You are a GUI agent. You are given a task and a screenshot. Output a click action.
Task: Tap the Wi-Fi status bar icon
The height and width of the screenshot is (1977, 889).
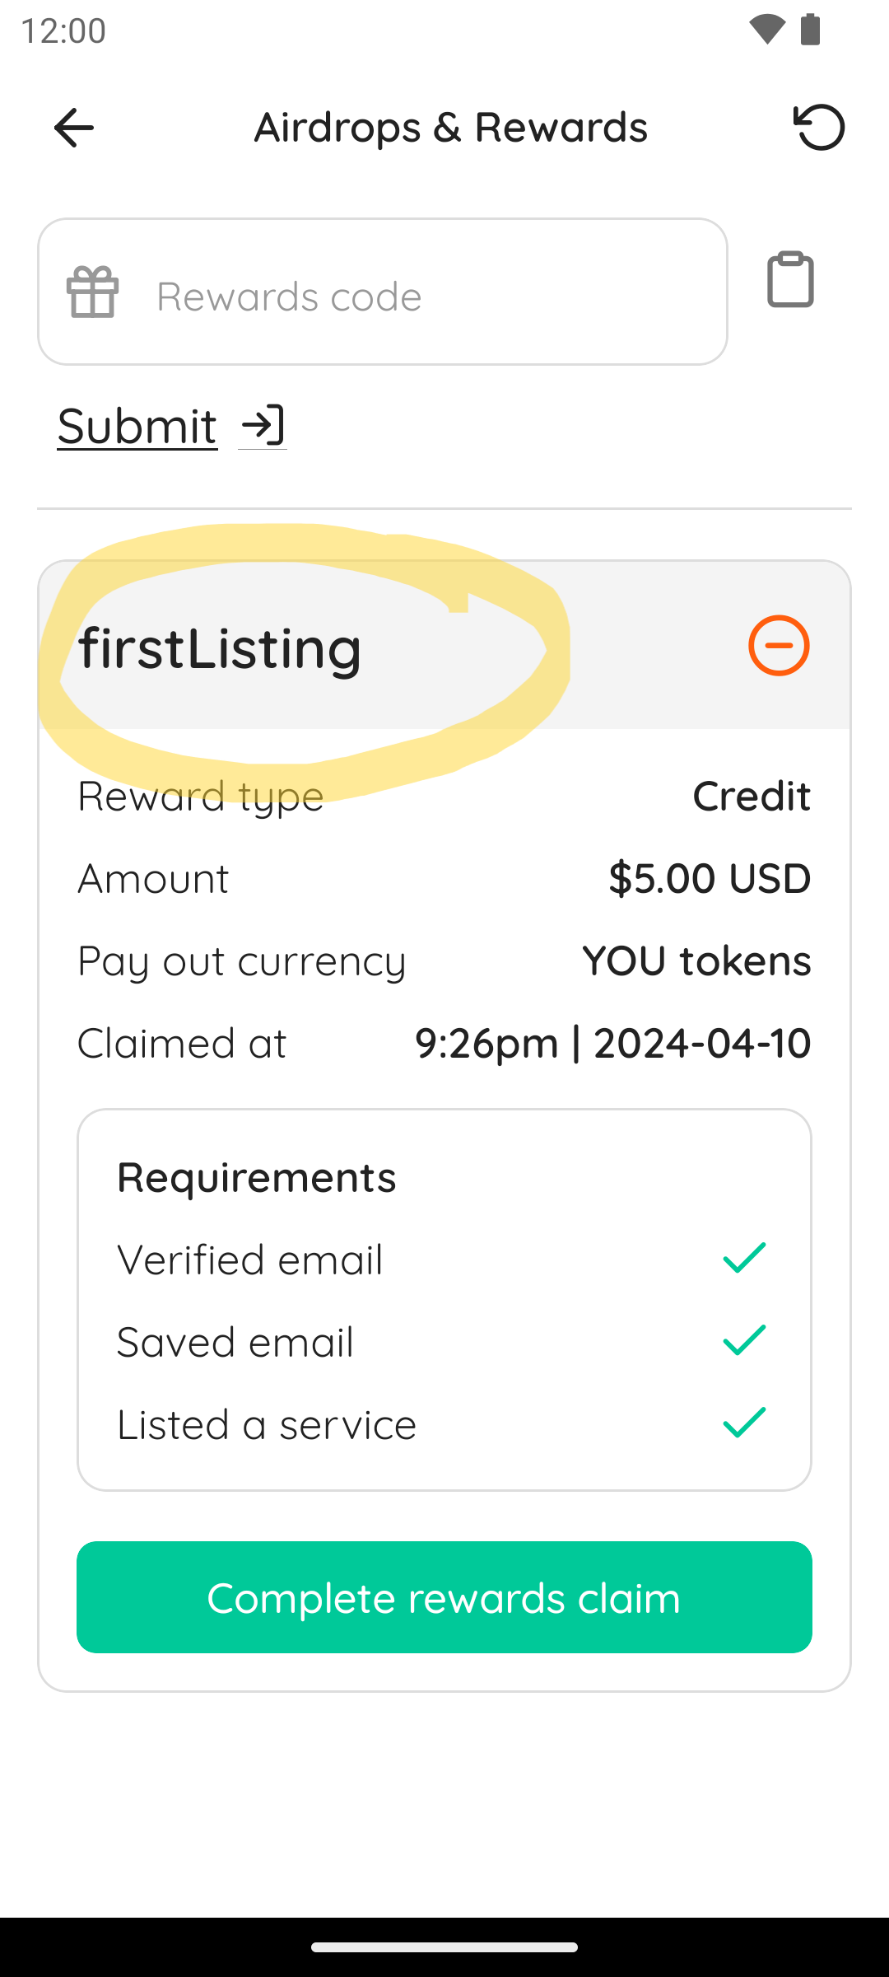(766, 30)
